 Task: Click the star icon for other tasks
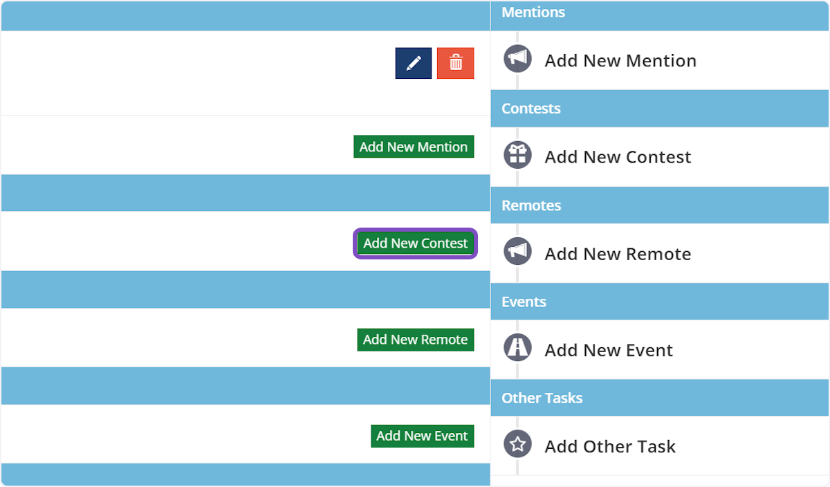pos(517,445)
